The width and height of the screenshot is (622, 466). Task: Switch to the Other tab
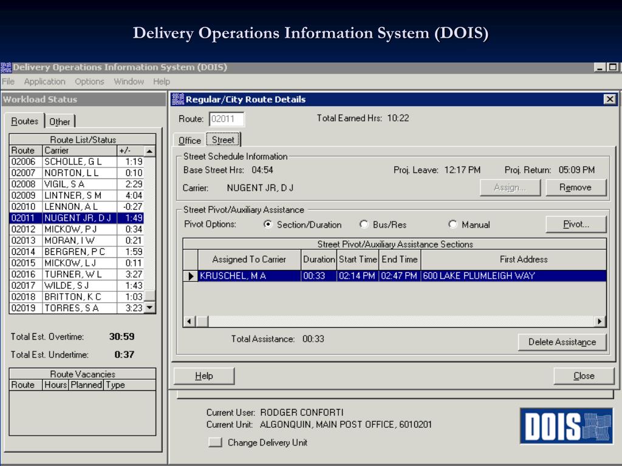tap(60, 121)
